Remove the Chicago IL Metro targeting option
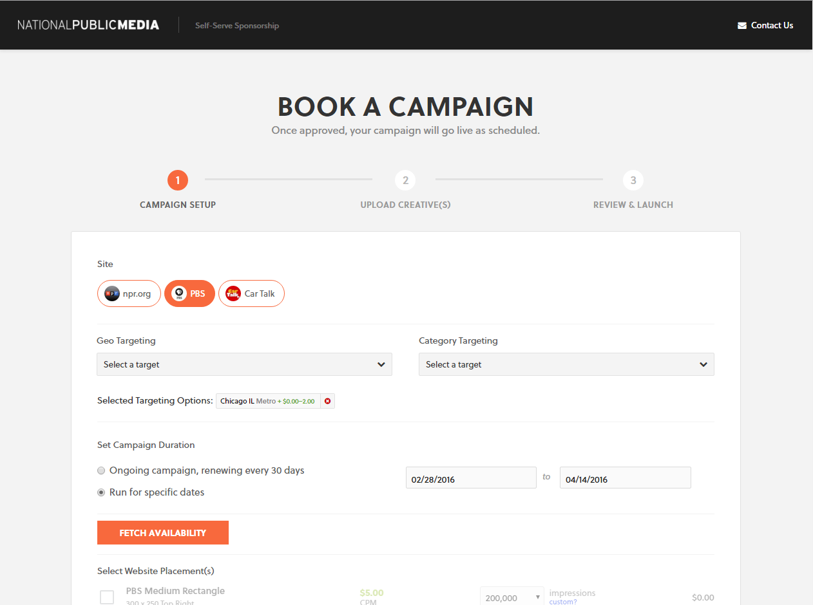Screen dimensions: 813x605 327,401
